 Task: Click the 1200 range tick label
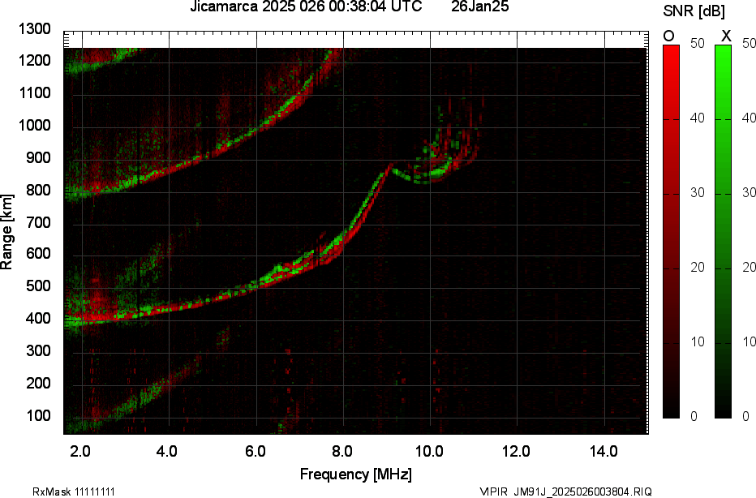coord(35,61)
